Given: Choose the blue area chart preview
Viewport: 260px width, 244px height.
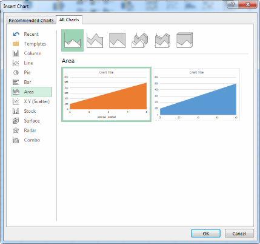Looking at the screenshot, I should (196, 95).
